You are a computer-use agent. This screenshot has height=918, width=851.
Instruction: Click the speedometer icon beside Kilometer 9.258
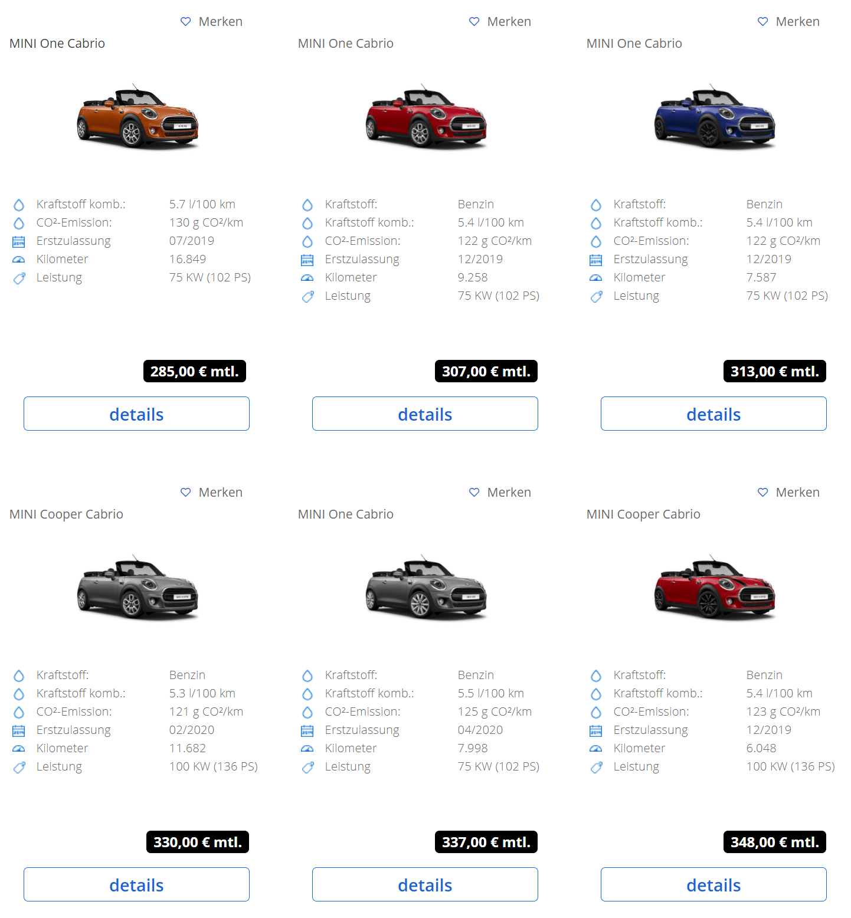(x=307, y=278)
